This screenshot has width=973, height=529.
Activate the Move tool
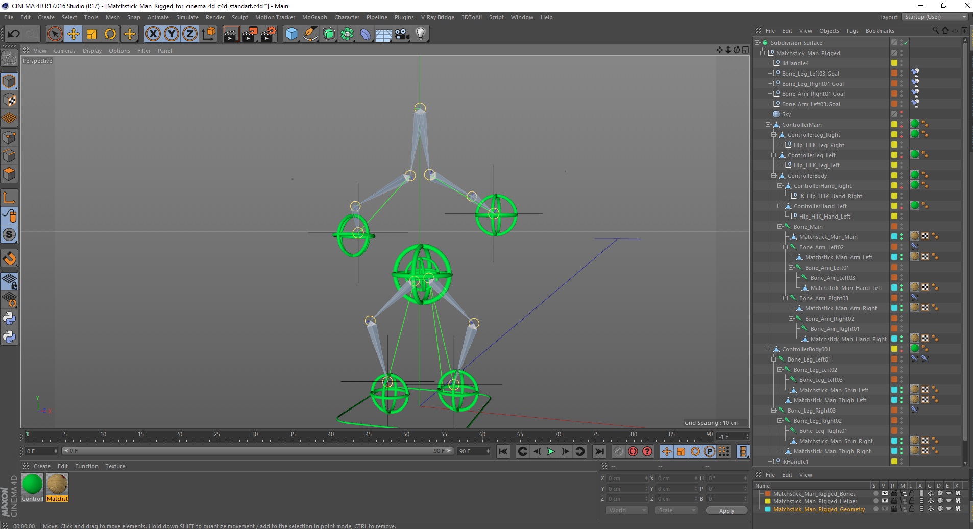[73, 34]
